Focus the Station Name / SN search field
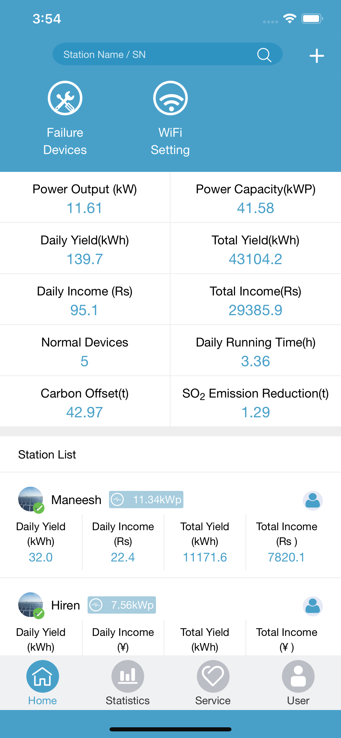341x738 pixels. coord(167,54)
